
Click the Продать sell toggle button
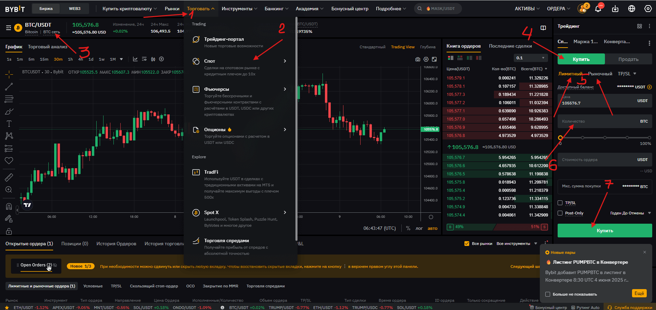pos(628,59)
